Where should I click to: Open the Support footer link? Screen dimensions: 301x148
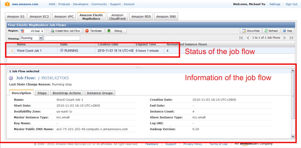pyautogui.click(x=171, y=144)
